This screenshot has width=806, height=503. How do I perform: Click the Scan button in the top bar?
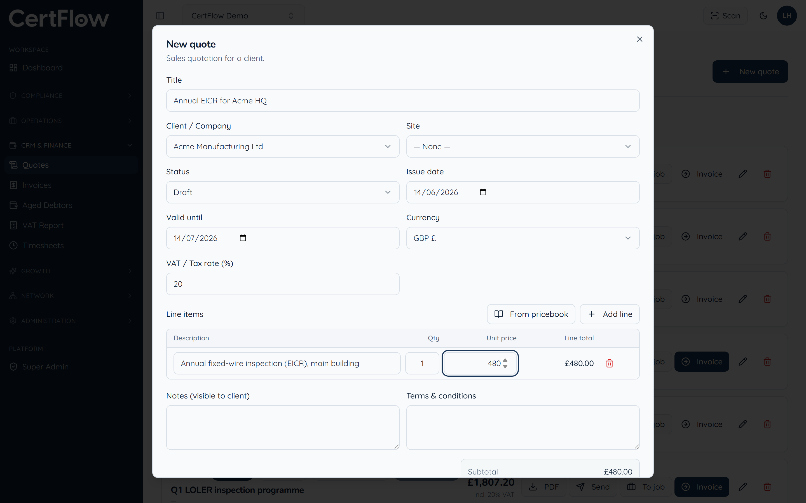725,16
